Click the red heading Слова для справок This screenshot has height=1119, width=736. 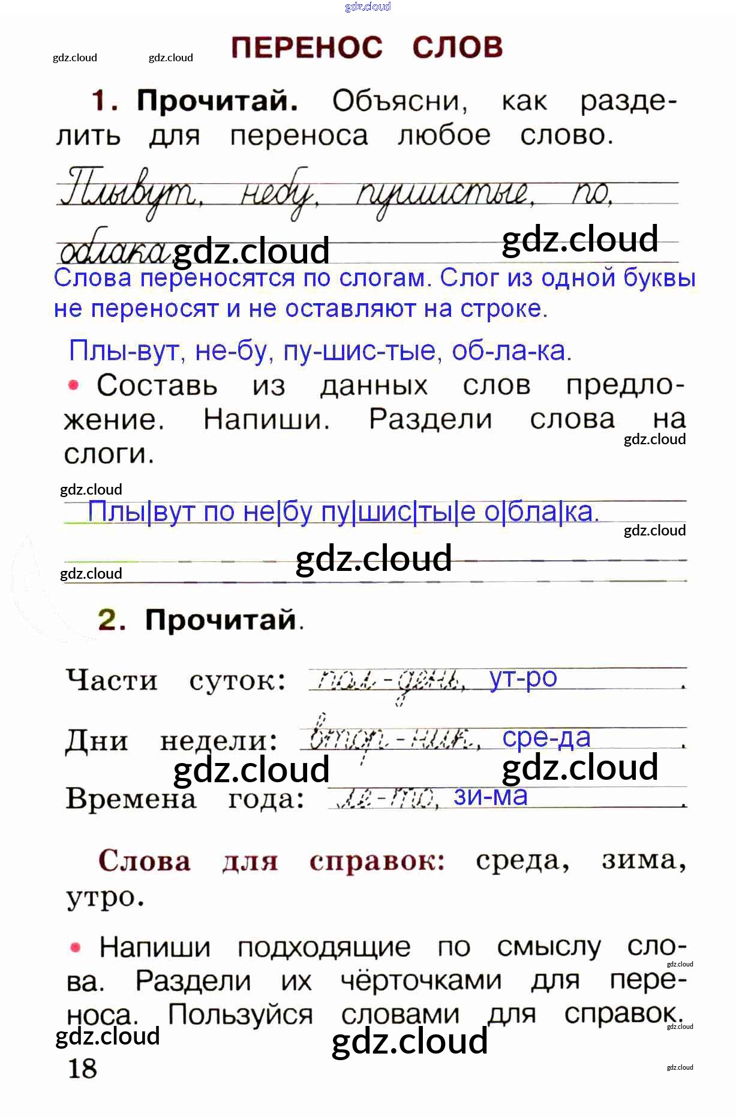pyautogui.click(x=271, y=861)
